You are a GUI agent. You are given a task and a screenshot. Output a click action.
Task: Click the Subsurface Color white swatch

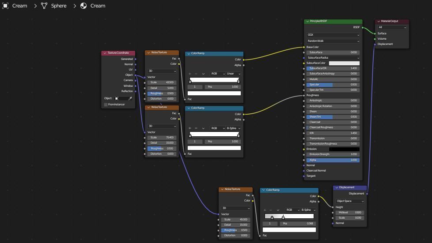point(344,64)
